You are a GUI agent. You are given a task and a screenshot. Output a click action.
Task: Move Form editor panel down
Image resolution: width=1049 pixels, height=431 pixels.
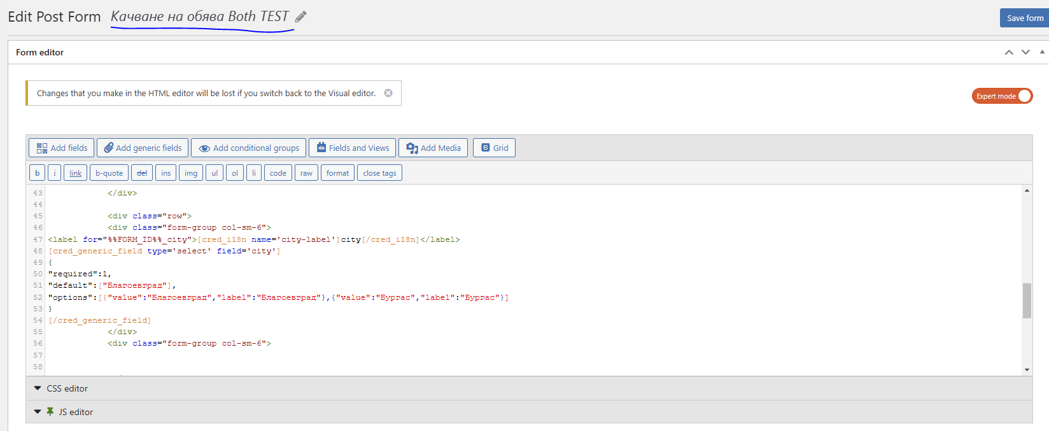tap(1025, 52)
